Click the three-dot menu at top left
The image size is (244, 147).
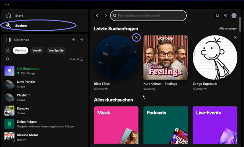(7, 5)
